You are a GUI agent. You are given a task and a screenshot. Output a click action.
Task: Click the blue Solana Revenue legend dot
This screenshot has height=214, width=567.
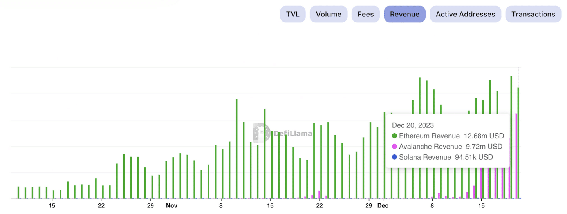395,157
